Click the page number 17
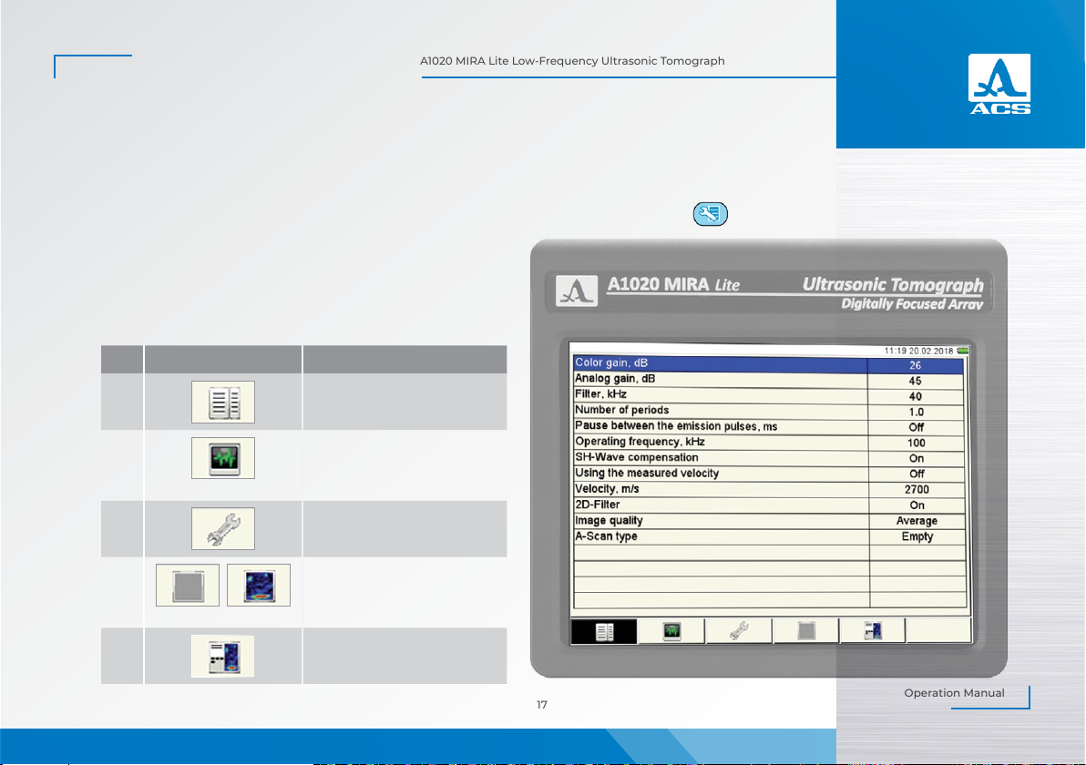Viewport: 1086px width, 765px height. pos(541,705)
